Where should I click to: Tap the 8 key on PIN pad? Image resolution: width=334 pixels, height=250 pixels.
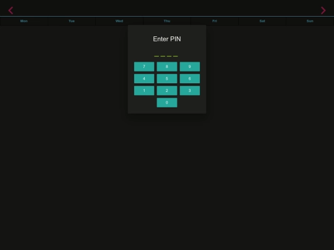coord(167,67)
